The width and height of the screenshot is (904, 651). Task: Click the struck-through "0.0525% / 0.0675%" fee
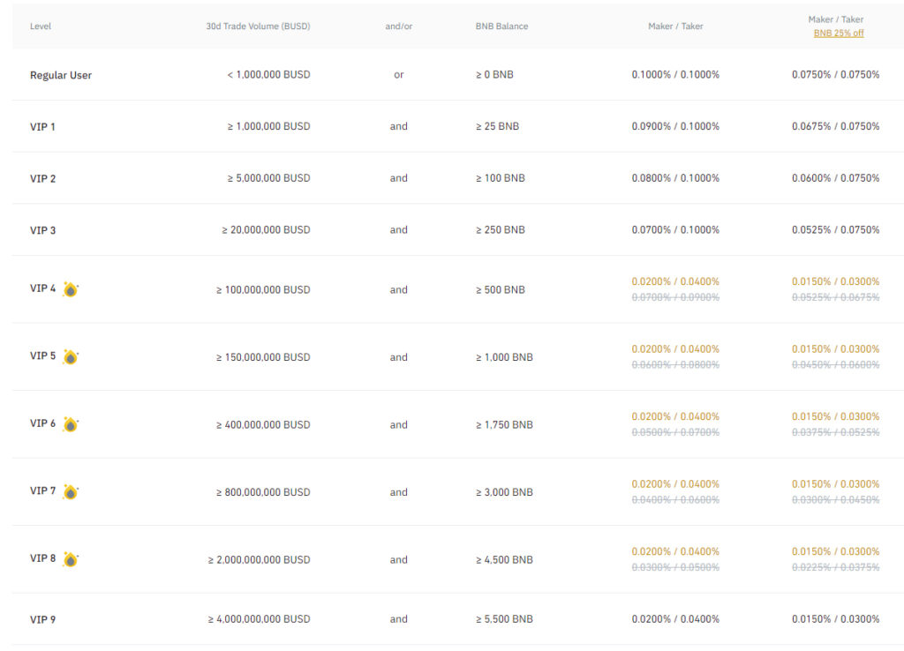tap(835, 297)
